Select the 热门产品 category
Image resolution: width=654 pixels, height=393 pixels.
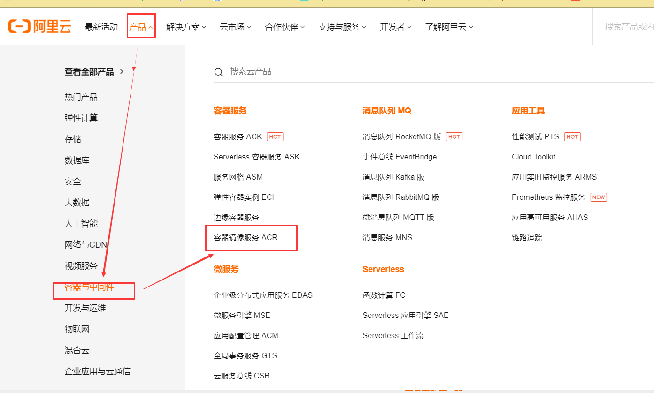click(81, 97)
